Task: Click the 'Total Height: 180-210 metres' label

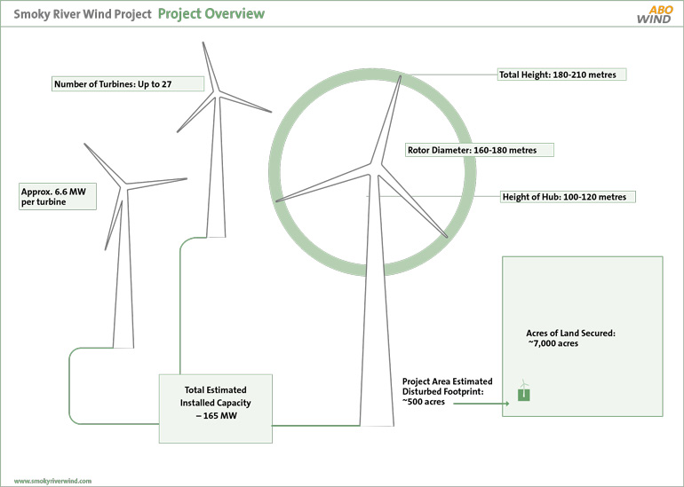Action: point(561,75)
